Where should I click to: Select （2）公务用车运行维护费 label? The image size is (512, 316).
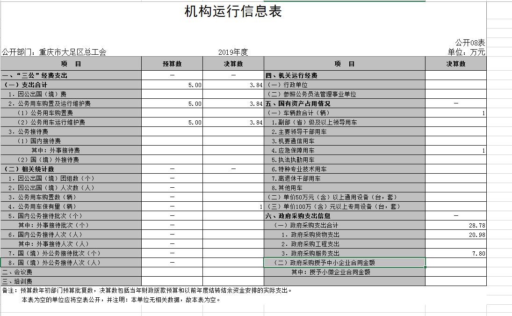click(51, 122)
